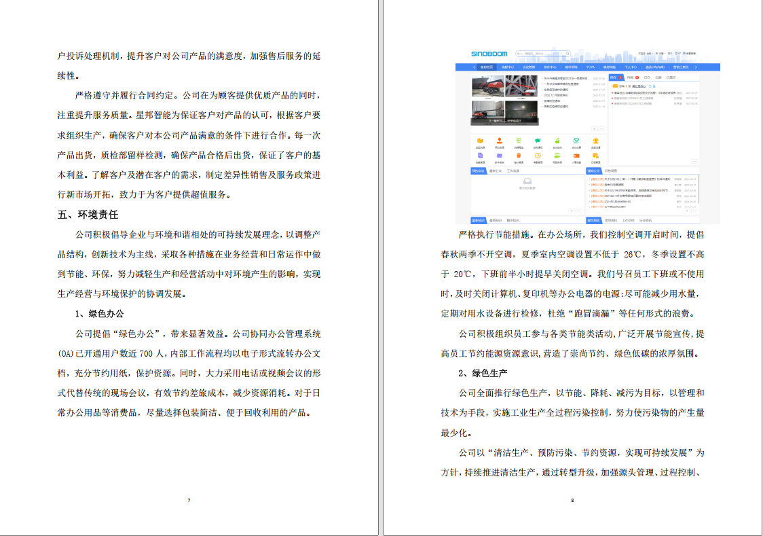Click the short line '续性。'
The image size is (763, 536).
coord(69,76)
